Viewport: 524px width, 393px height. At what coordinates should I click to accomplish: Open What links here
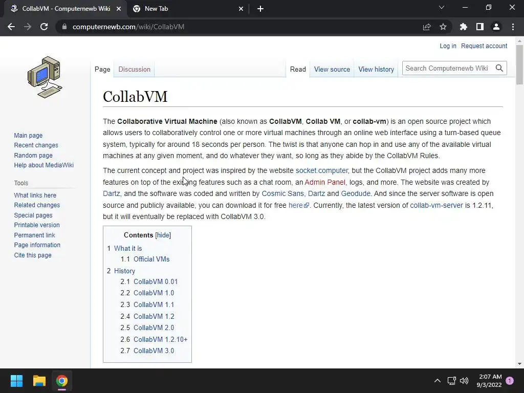pos(35,195)
